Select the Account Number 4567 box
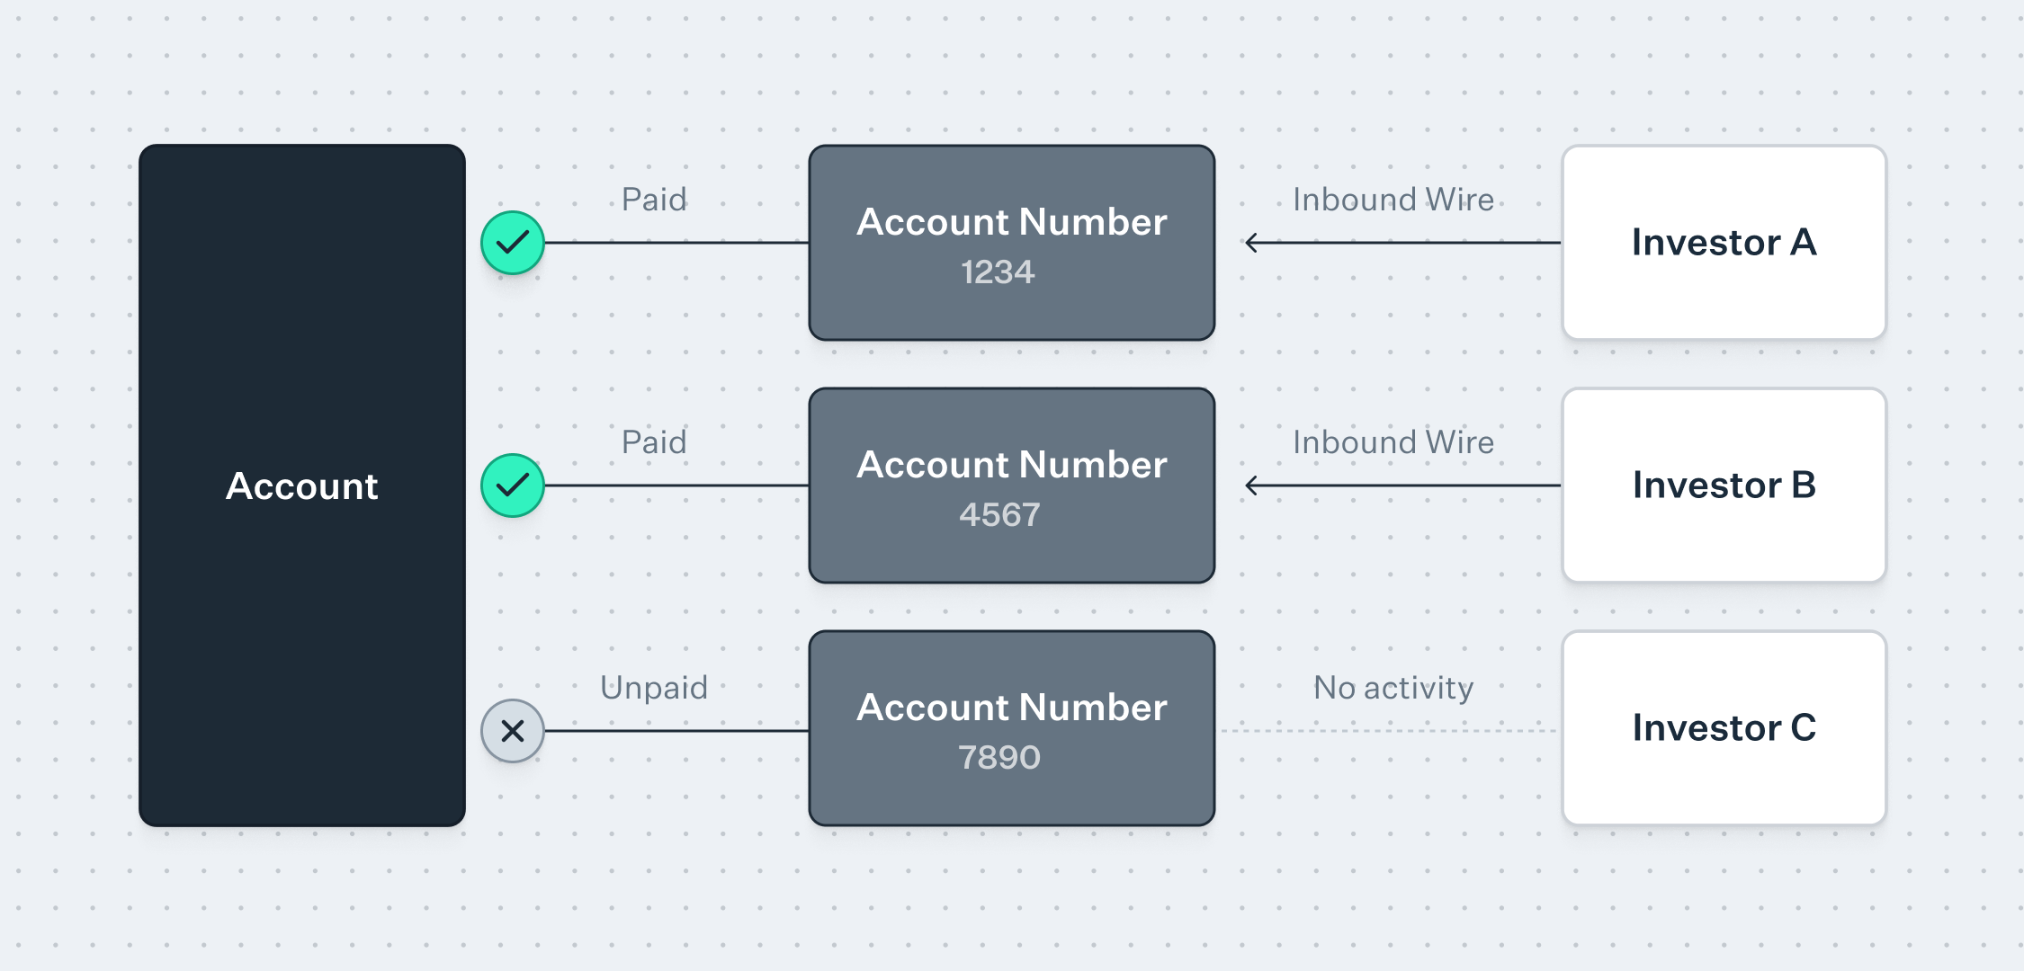 1012,485
